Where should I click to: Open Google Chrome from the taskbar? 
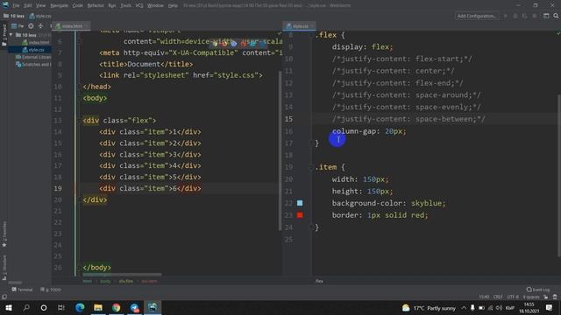[117, 307]
